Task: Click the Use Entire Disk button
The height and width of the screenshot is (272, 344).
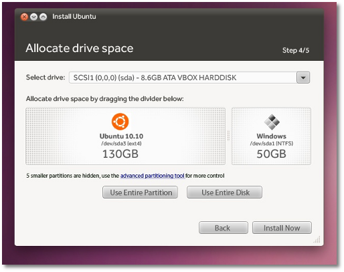Action: 224,192
